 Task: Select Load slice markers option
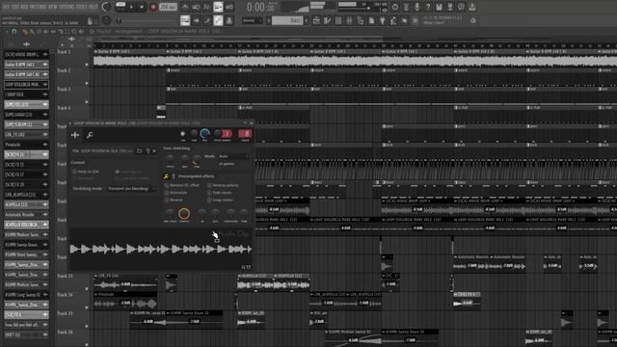[118, 178]
